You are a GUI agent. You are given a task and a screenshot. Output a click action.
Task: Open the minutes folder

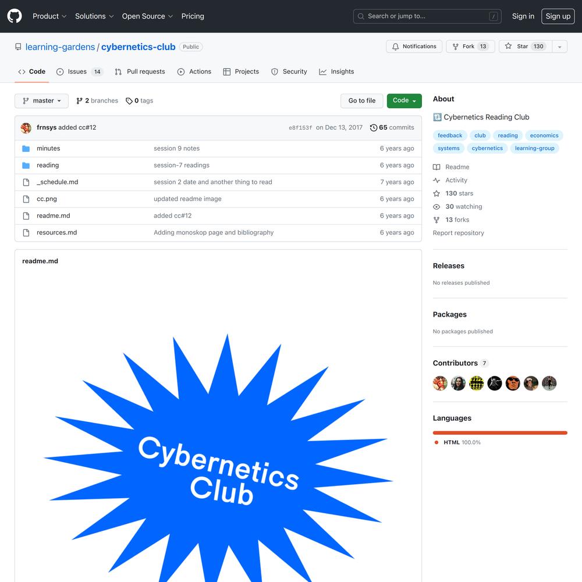click(48, 148)
